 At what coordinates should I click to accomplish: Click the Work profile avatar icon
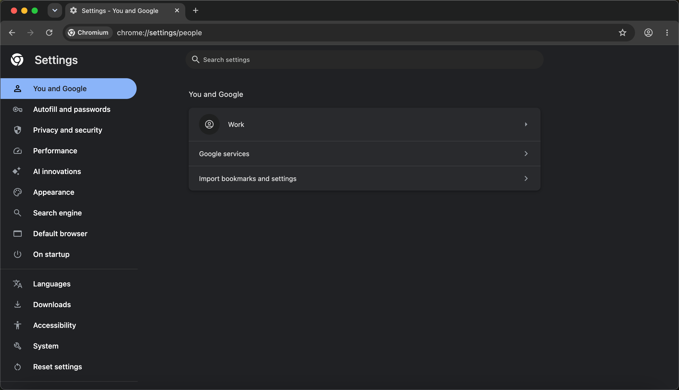(x=209, y=124)
